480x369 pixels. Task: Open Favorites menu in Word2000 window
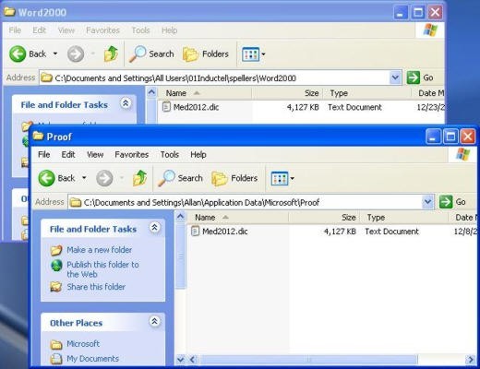coord(102,30)
